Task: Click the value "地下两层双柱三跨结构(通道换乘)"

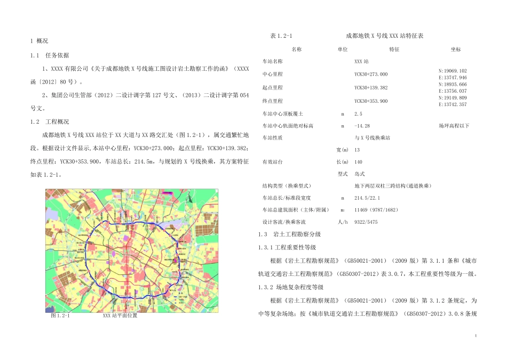Action: coord(393,186)
